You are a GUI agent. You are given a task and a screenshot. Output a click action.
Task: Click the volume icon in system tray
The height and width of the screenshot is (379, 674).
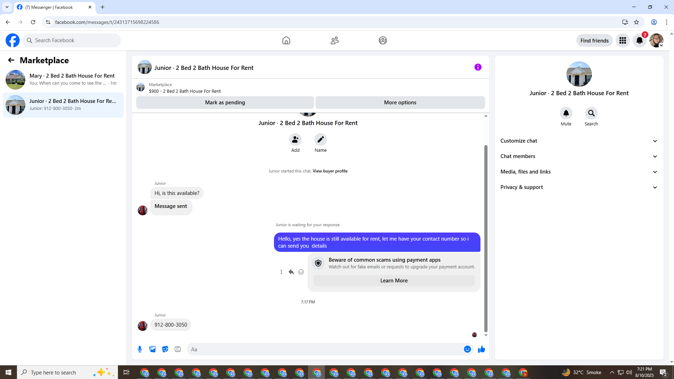point(629,372)
